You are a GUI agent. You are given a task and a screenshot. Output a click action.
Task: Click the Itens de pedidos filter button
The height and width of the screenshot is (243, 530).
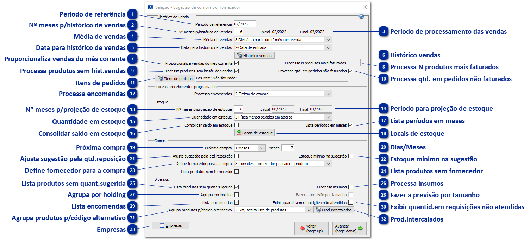175,78
